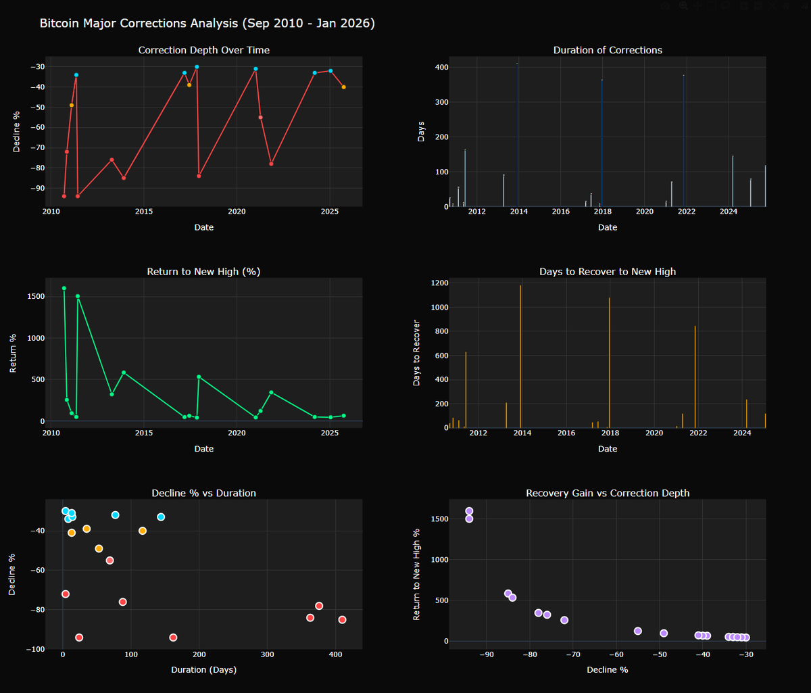Click the tallest 2014 bar in Duration of Corrections
Viewport: 811px width, 693px height.
pyautogui.click(x=518, y=135)
